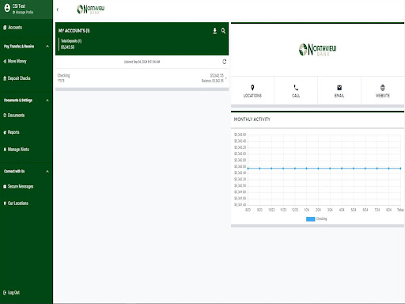Download accounts using the download icon
This screenshot has height=304, width=405.
click(215, 31)
